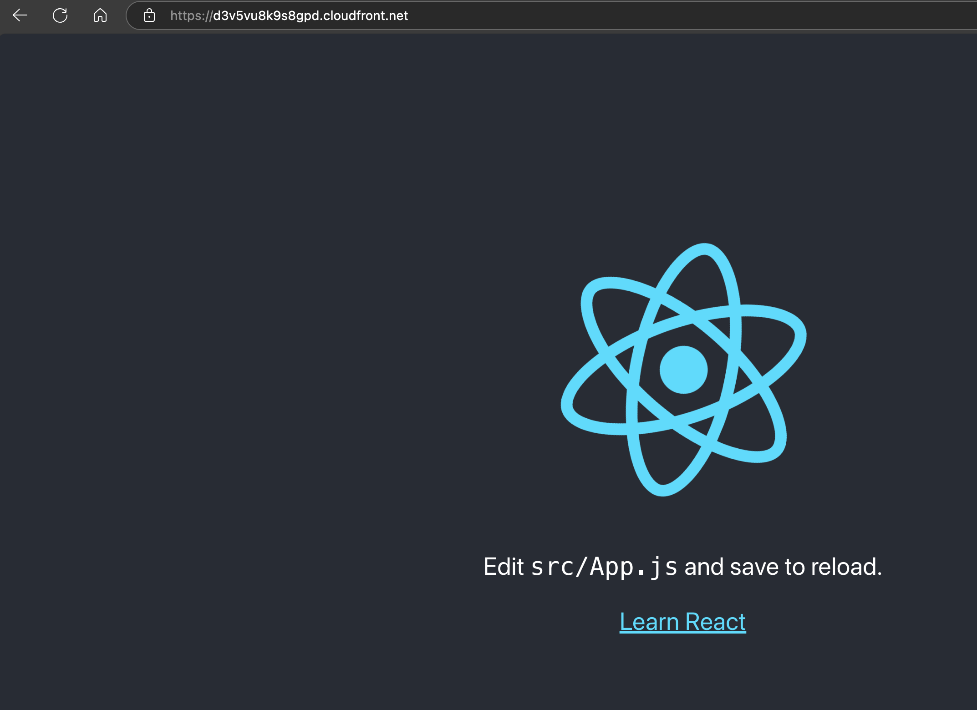This screenshot has width=977, height=710.
Task: Click blank area above the React logo
Action: [683, 137]
